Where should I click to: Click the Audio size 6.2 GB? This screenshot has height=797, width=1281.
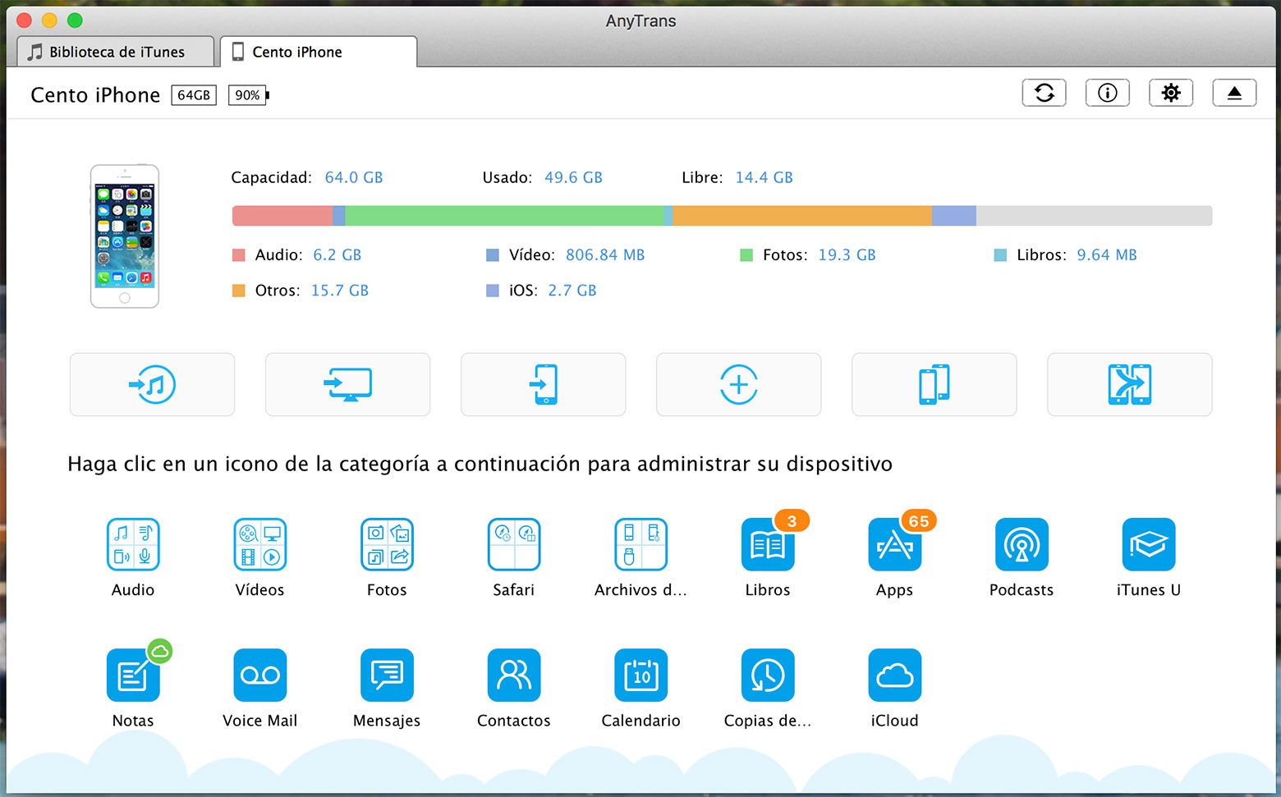pos(337,255)
